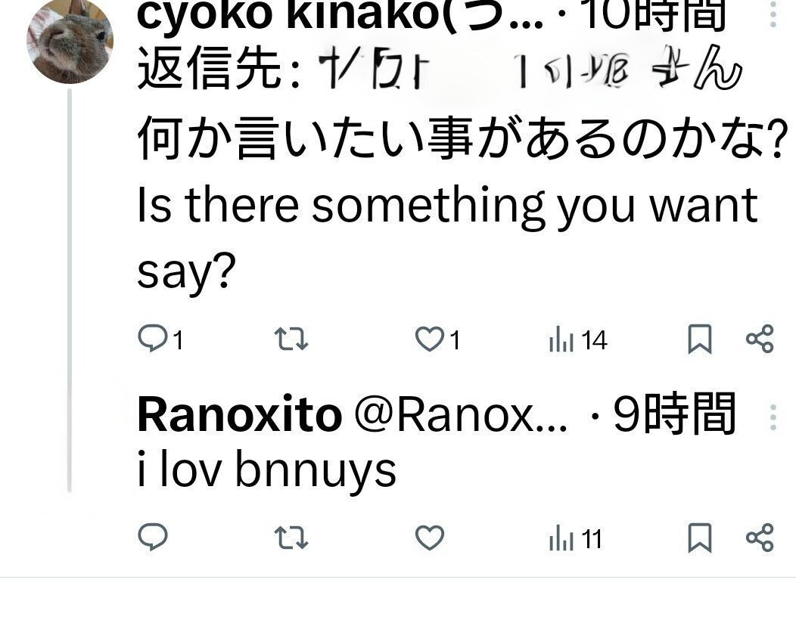Click the @Ranox... username handle
The width and height of the screenshot is (796, 623).
(x=460, y=415)
